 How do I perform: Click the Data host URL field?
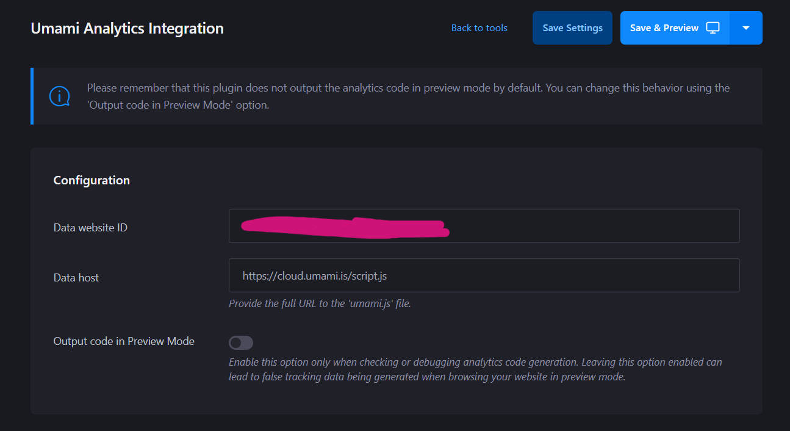pos(484,275)
